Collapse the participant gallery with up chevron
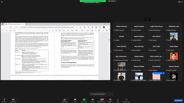184x103 pixels. click(147, 19)
